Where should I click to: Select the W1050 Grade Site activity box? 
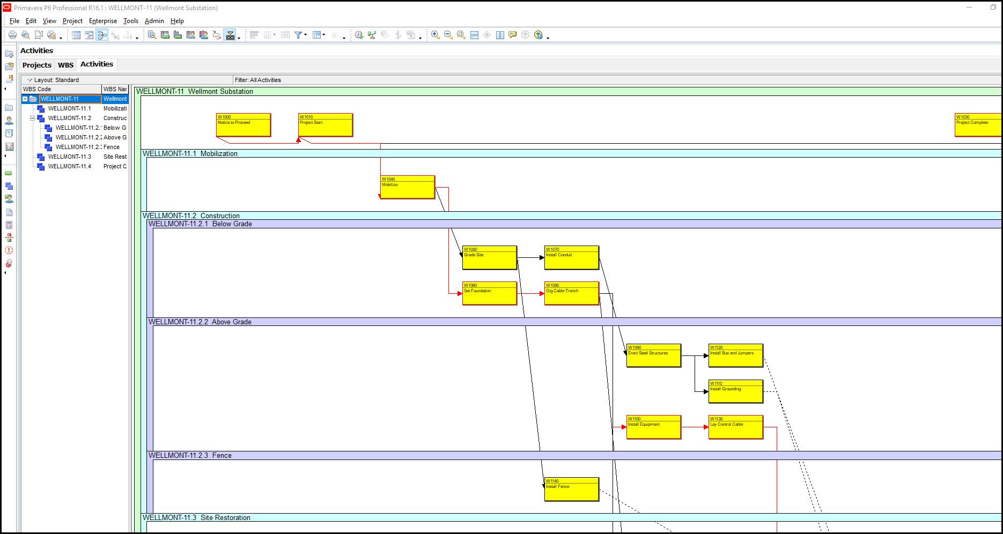490,258
